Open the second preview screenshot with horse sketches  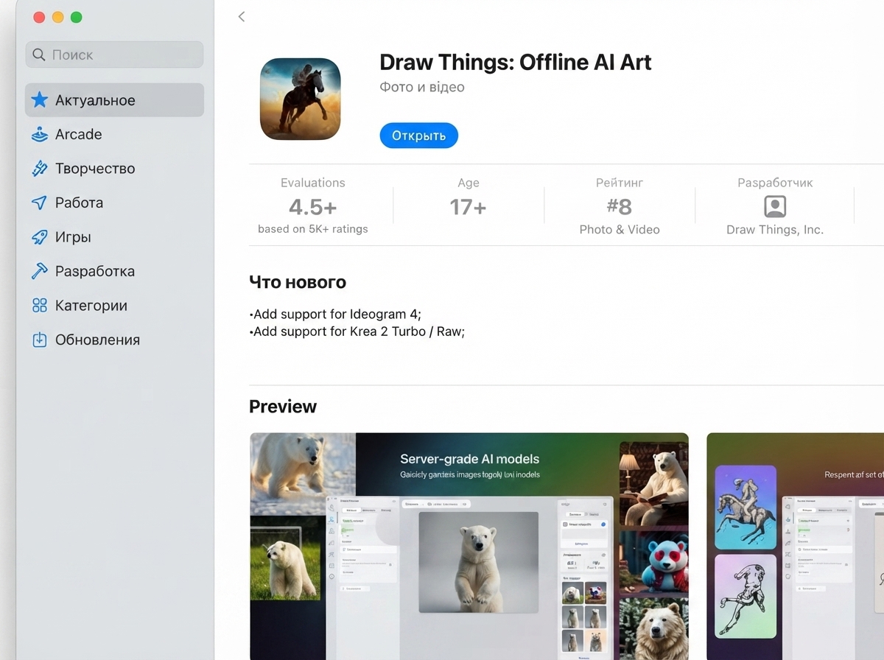pyautogui.click(x=796, y=546)
